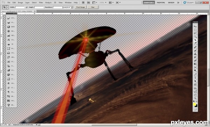Click the yellow foreground color swatch

click(195, 104)
